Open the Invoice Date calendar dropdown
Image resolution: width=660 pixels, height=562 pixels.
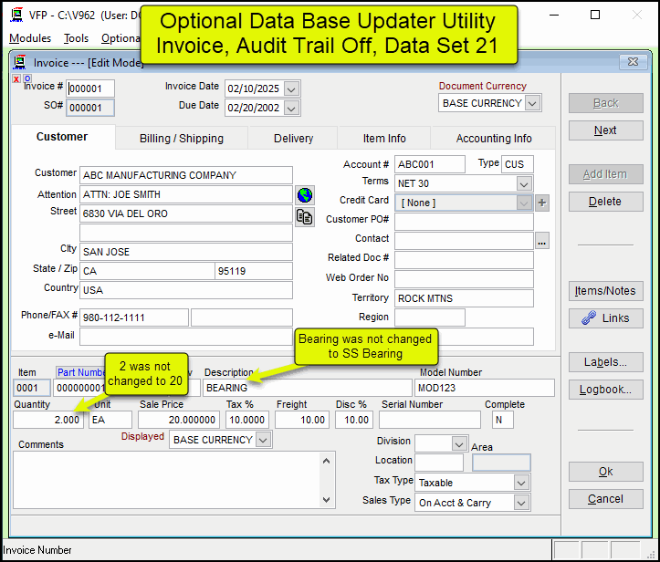pyautogui.click(x=291, y=88)
